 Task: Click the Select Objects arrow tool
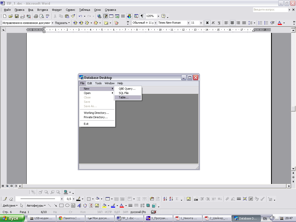click(x=22, y=205)
